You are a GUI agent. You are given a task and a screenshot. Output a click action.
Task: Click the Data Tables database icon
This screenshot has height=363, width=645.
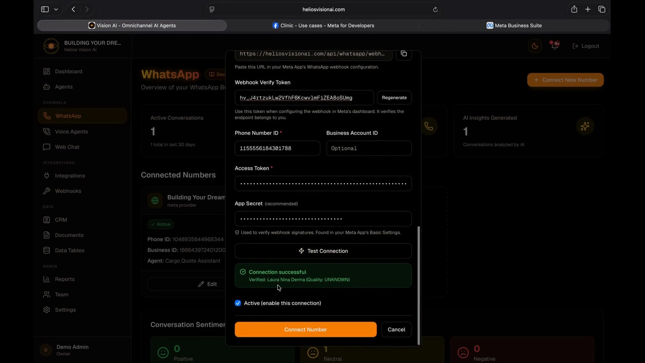click(47, 250)
